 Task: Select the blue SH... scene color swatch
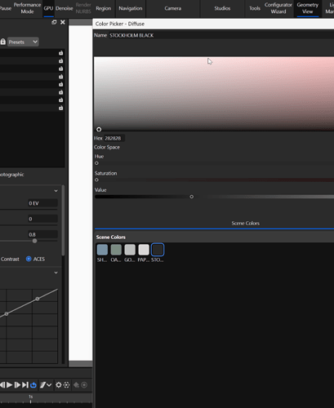(102, 250)
